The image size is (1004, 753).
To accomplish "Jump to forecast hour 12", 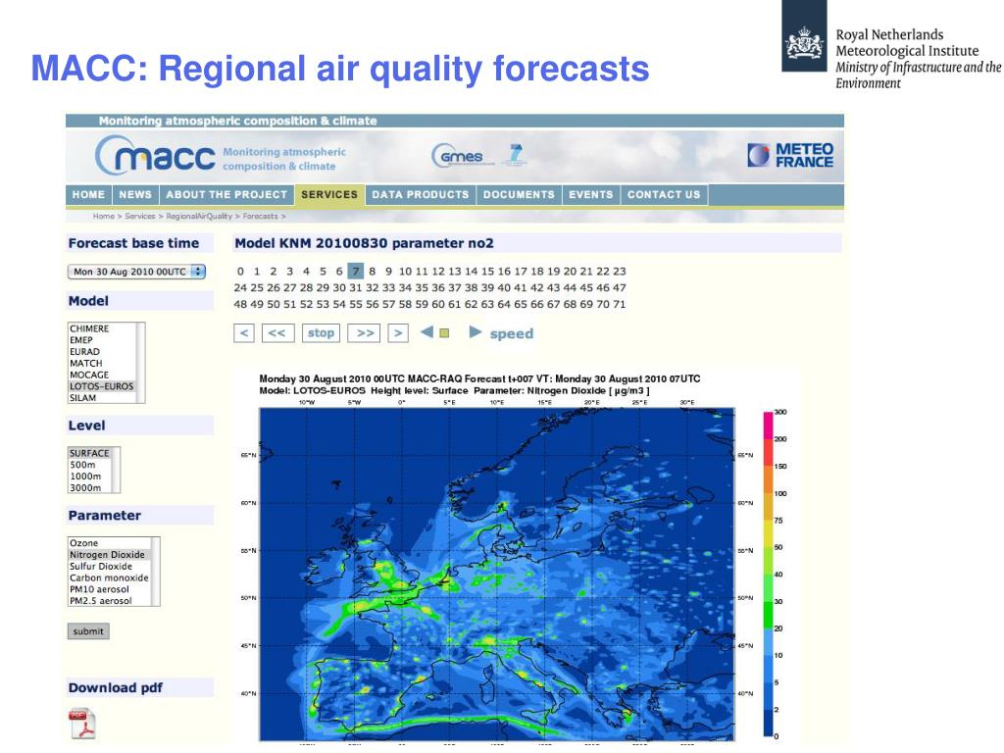I will pyautogui.click(x=438, y=272).
